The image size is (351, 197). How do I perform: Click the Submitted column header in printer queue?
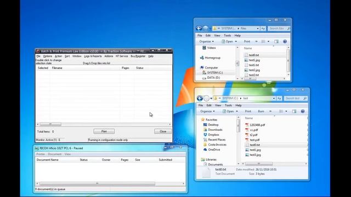click(166, 160)
